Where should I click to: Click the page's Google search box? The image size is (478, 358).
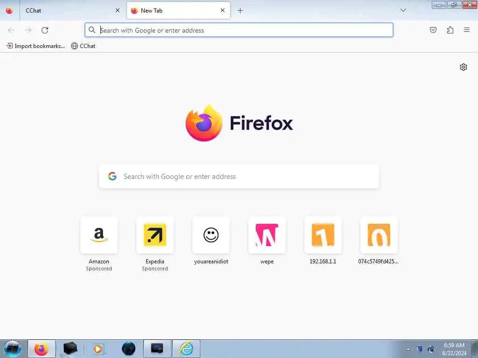pos(239,177)
